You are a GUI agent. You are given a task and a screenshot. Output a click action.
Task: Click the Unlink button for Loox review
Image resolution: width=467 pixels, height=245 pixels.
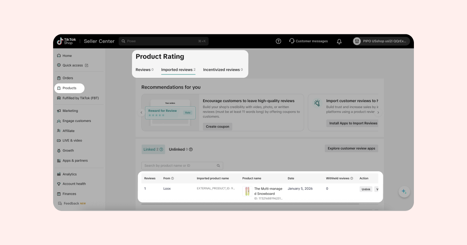(366, 189)
